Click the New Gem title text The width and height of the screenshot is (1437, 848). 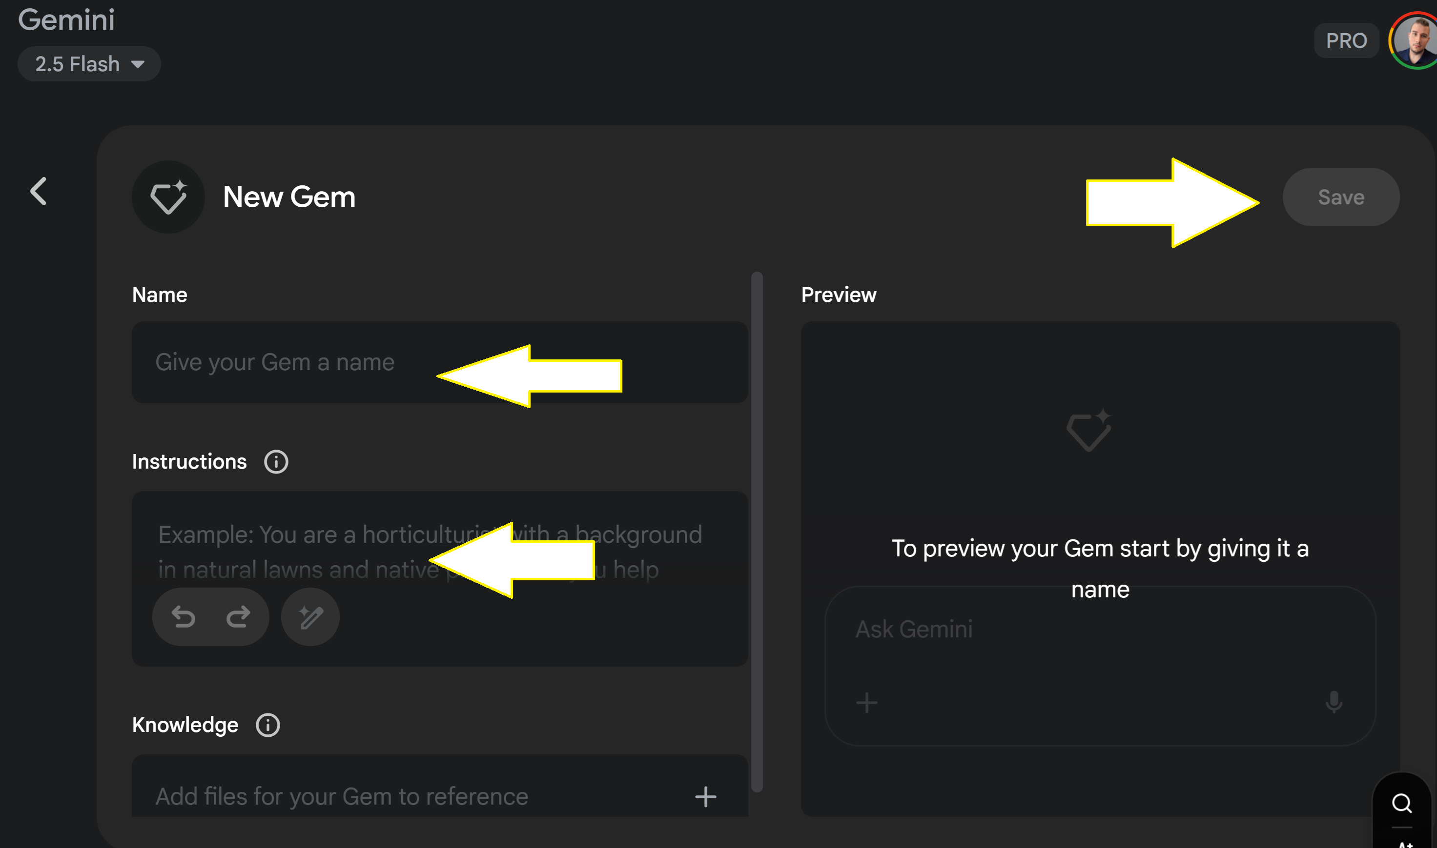(289, 197)
